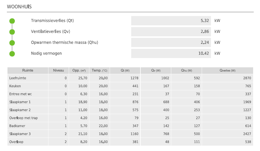
Task: Click the Qverlies (W) column header
Action: (x=227, y=71)
